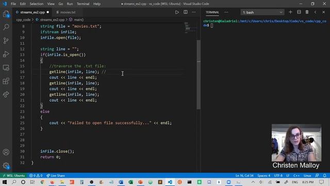Open feedback icon in status bar
Viewport: 330px width, 186px height.
click(x=317, y=176)
